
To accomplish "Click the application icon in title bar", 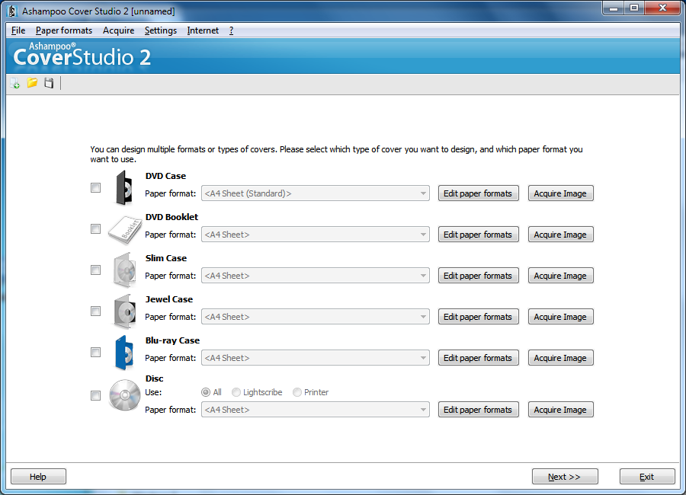I will click(x=12, y=11).
